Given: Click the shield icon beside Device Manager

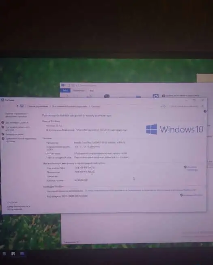Looking at the screenshot, I should 3,122.
